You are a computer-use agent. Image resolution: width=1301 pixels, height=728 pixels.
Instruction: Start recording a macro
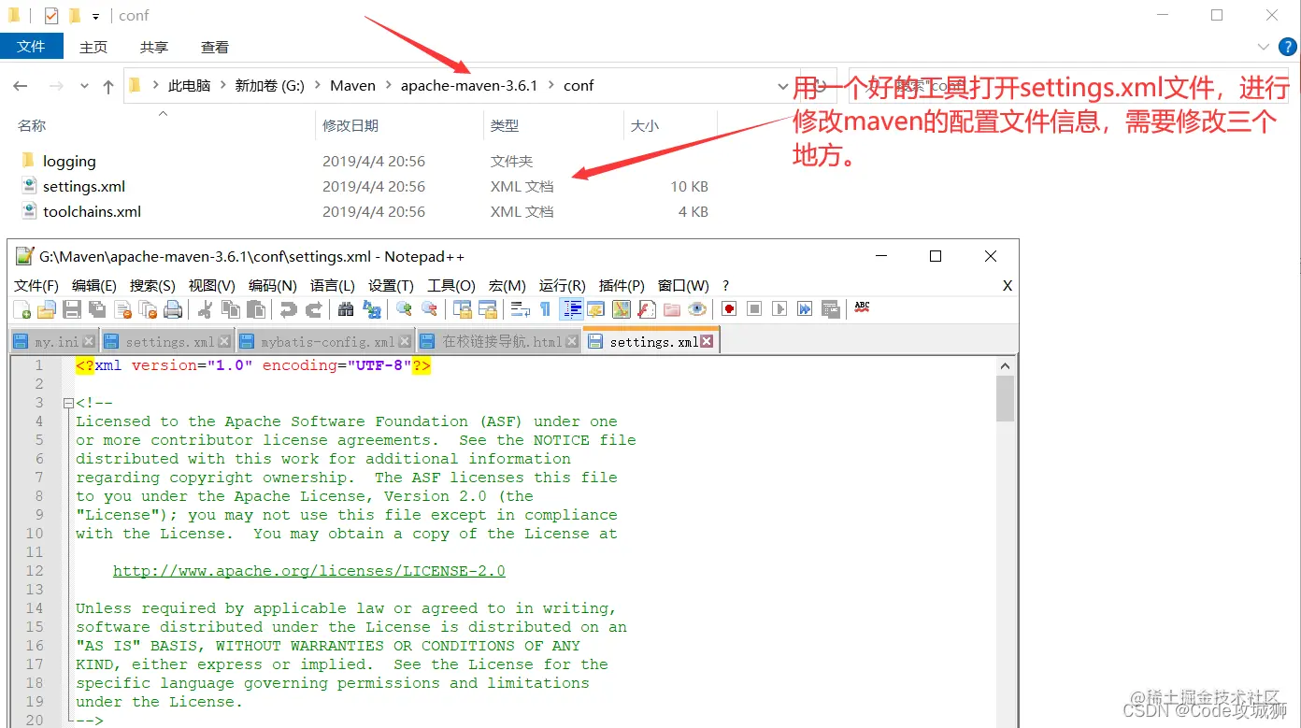coord(729,308)
